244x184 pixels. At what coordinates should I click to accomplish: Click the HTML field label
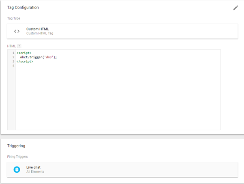click(x=11, y=46)
